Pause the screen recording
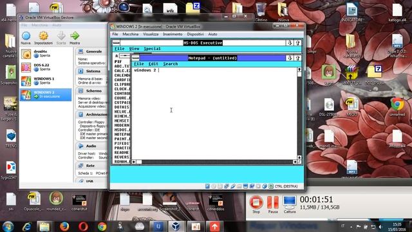The height and width of the screenshot is (232, 412). tap(273, 203)
